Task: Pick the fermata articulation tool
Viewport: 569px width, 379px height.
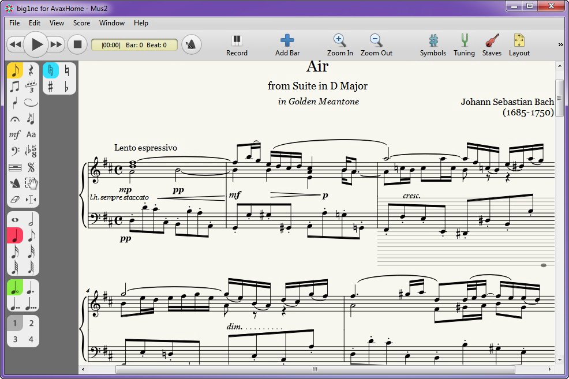Action: click(15, 119)
